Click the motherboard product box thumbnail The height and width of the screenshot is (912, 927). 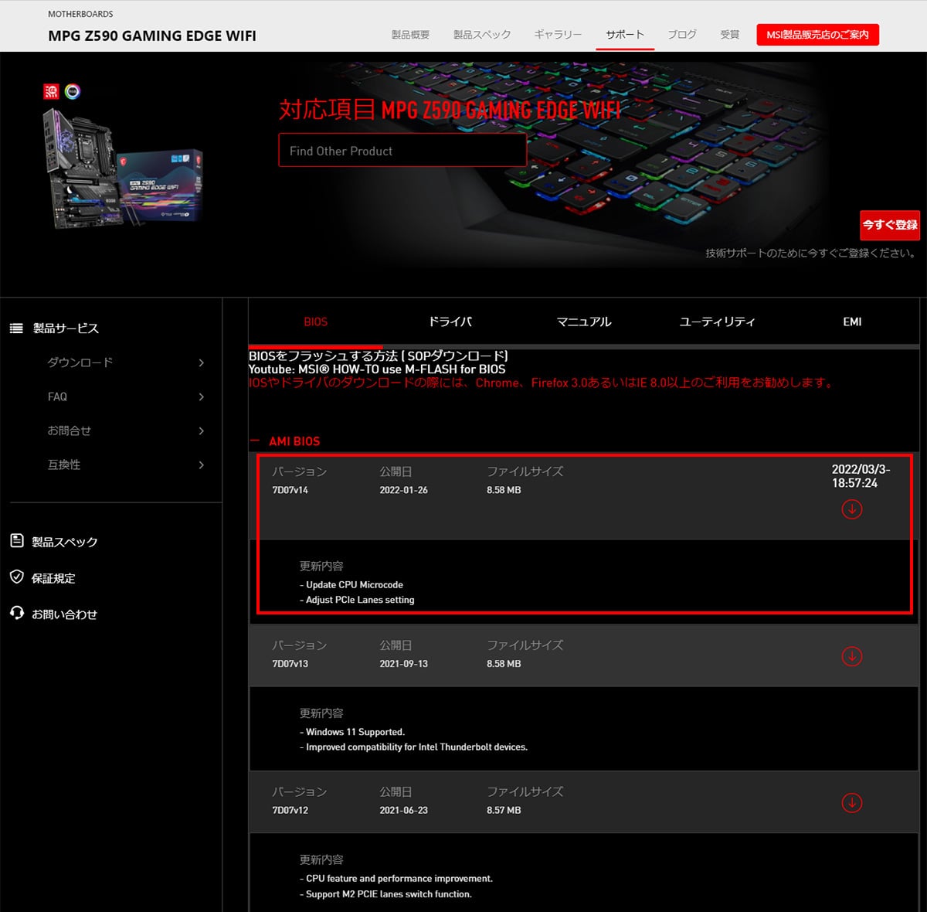[124, 168]
